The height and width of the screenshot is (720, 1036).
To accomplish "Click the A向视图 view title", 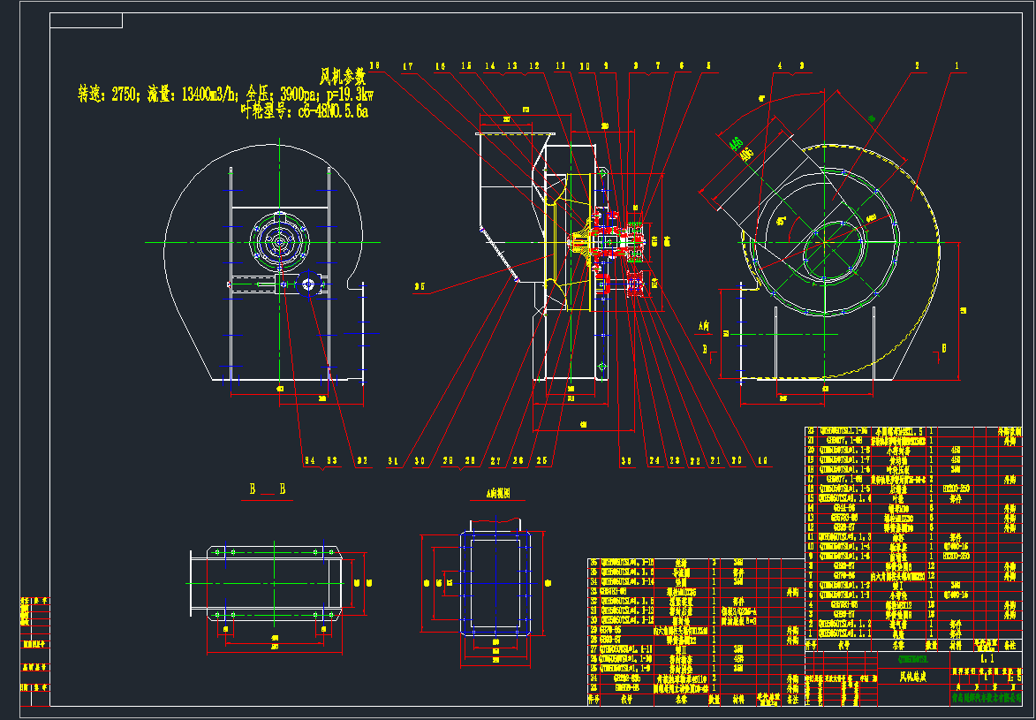I will [499, 495].
